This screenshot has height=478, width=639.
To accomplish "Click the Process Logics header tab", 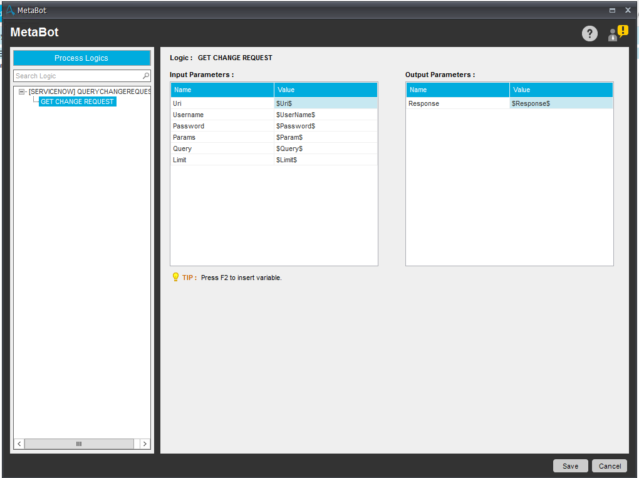I will (81, 58).
